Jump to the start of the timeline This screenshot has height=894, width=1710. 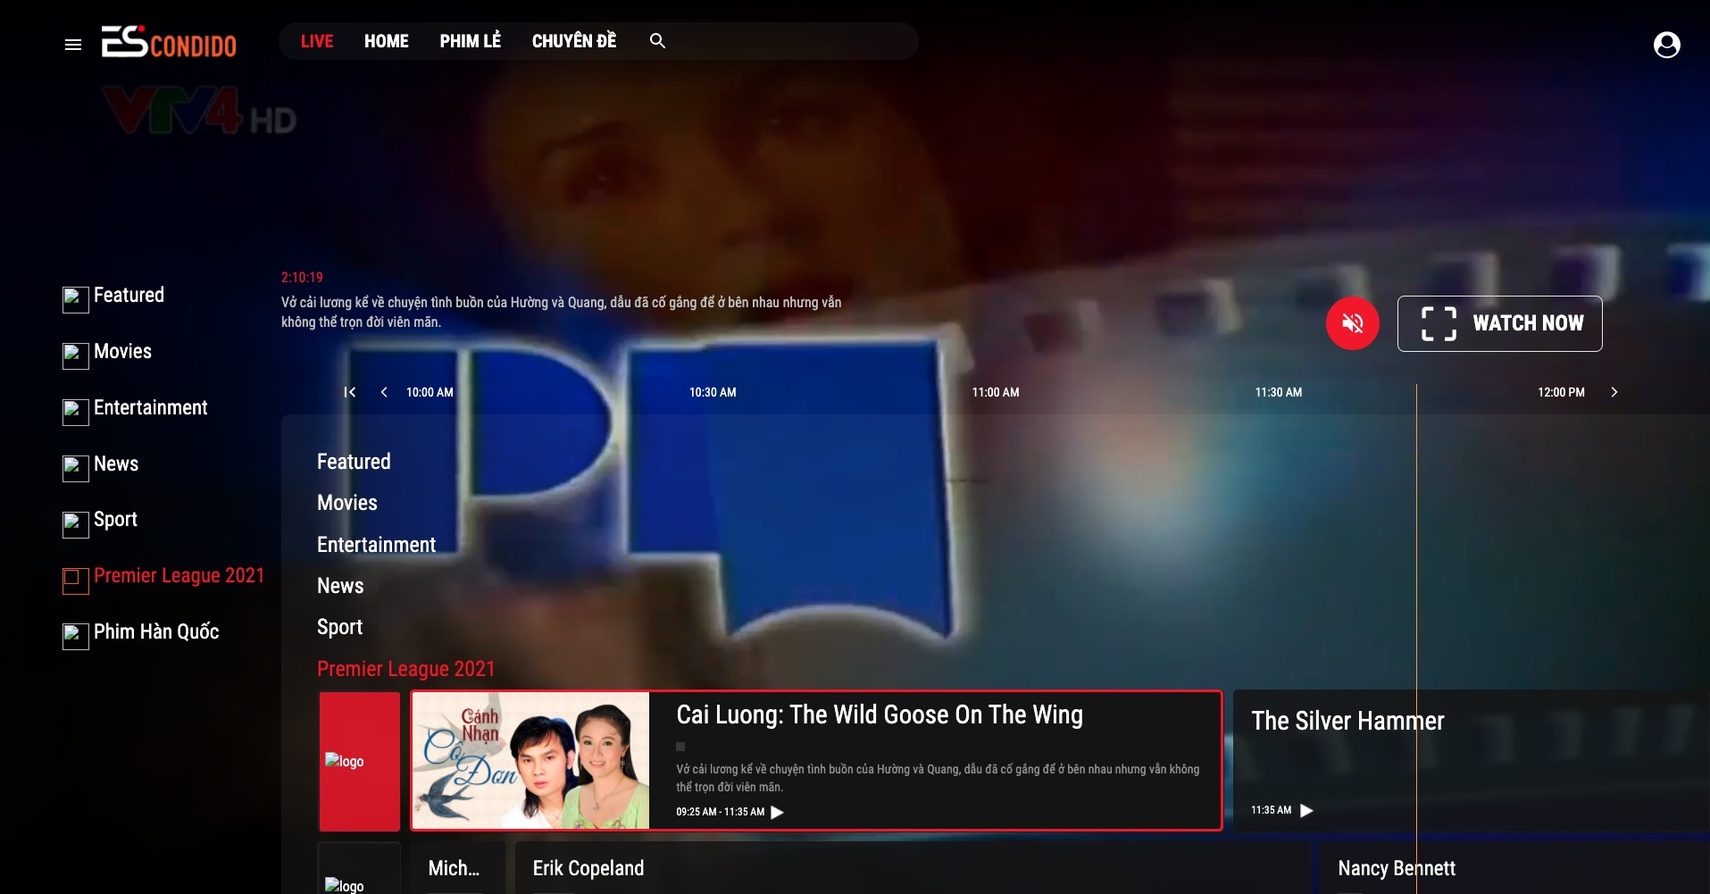[x=350, y=392]
